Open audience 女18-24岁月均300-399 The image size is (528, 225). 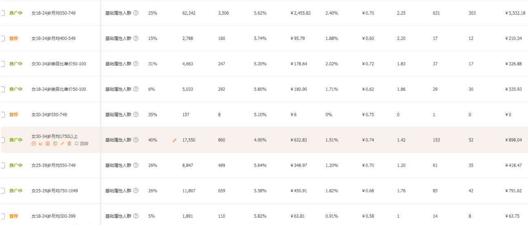(x=53, y=216)
